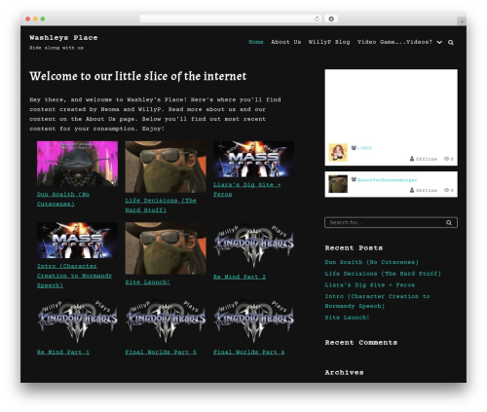Click the cartoon woman streamer avatar
This screenshot has height=412, width=487.
coord(338,152)
